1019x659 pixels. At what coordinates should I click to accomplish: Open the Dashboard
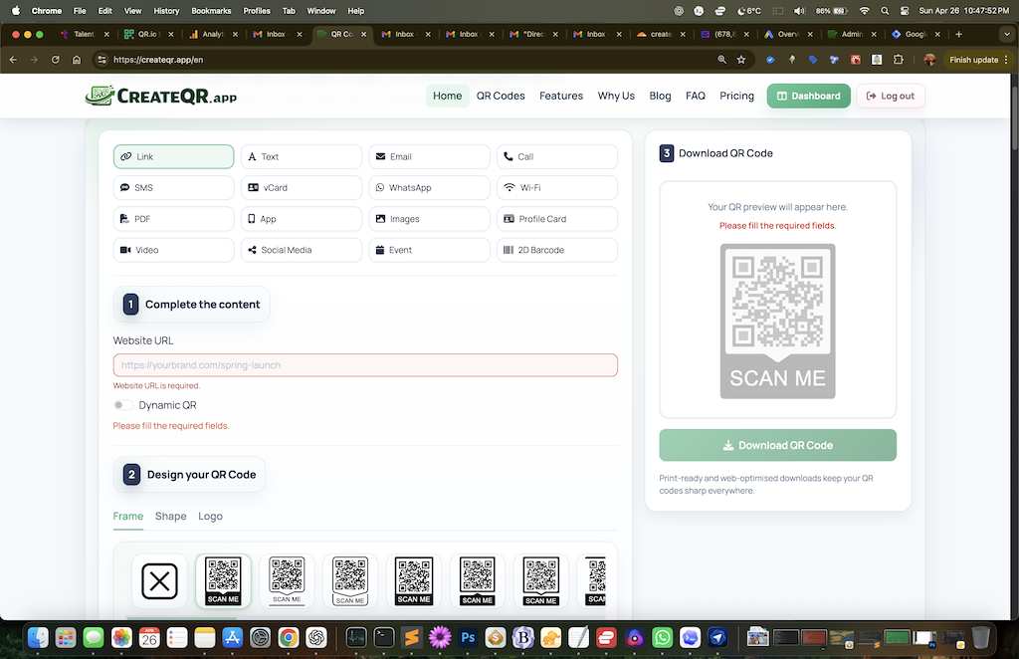(x=808, y=96)
